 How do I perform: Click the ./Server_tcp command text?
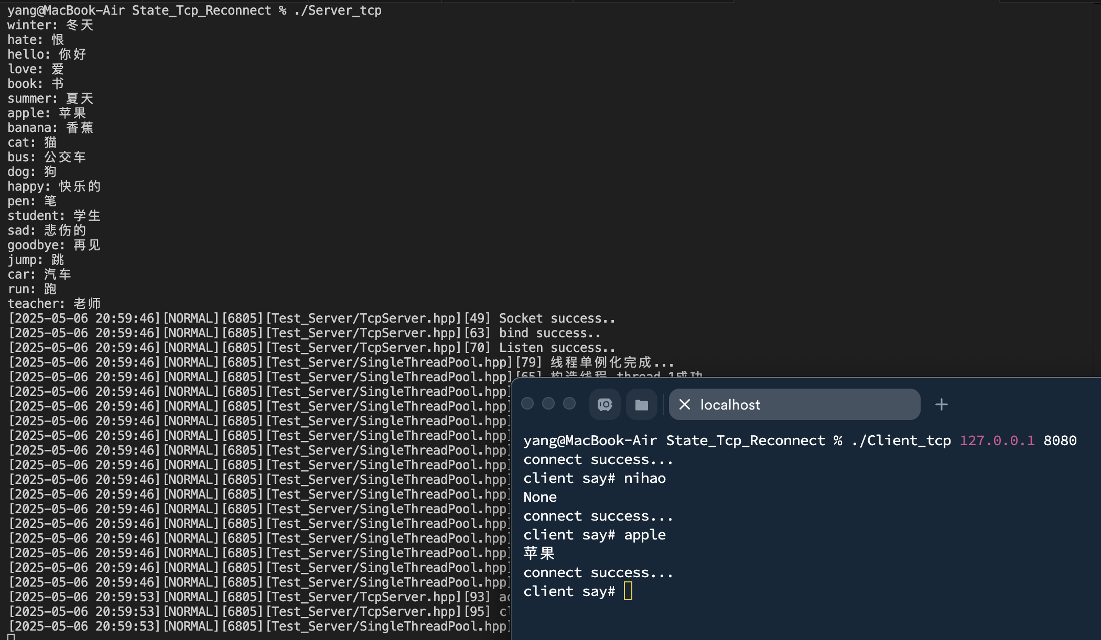tap(338, 10)
